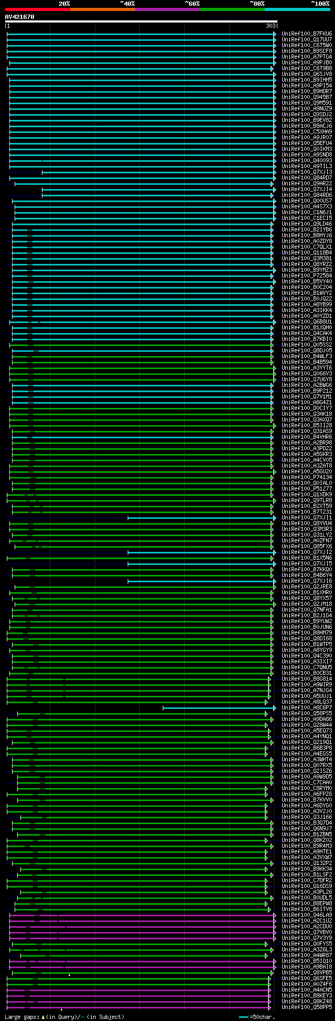Pick the UniRef100_Q00US7 entry
This screenshot has height=1021, width=335.
(x=307, y=201)
